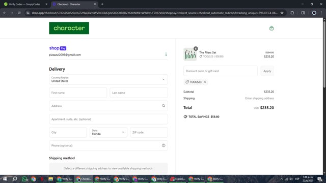Open the Checko... Chrome taskbar window
326x183 pixels.
(x=84, y=179)
